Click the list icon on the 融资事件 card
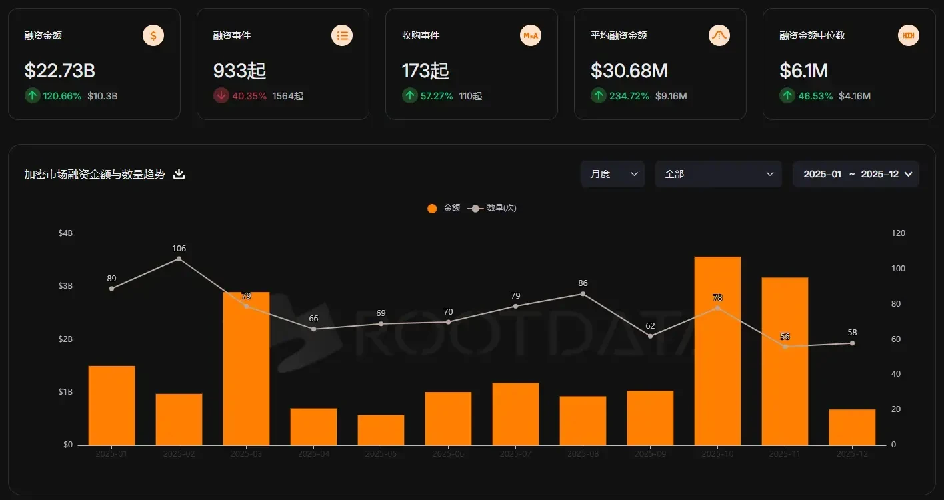Viewport: 944px width, 500px height. pos(342,35)
